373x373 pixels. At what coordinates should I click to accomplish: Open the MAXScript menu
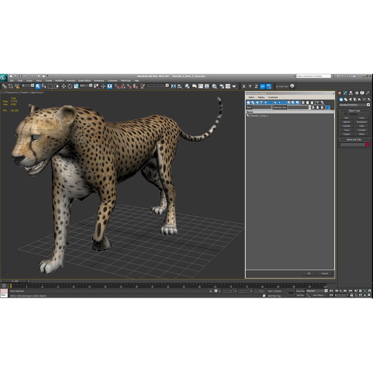126,80
